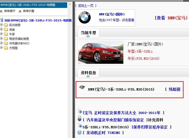189x138 pixels.
Task: Click the 非电器诊断NED folder icon
Action: (6, 43)
